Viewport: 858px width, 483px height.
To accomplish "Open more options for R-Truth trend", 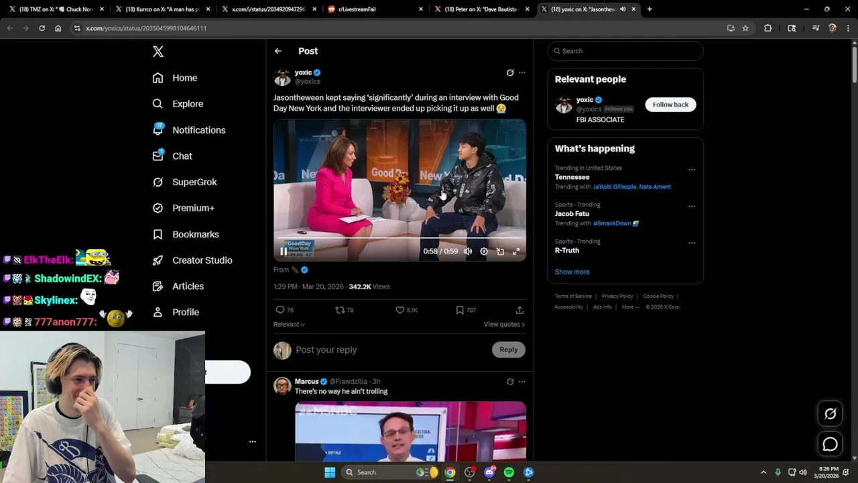I will point(692,243).
